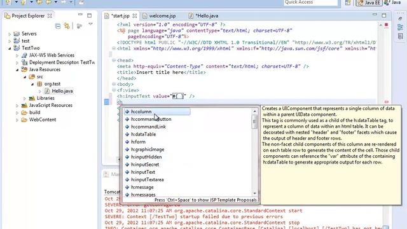Click proposals list scrollbar thumb
This screenshot has height=229, width=407.
coord(254,121)
